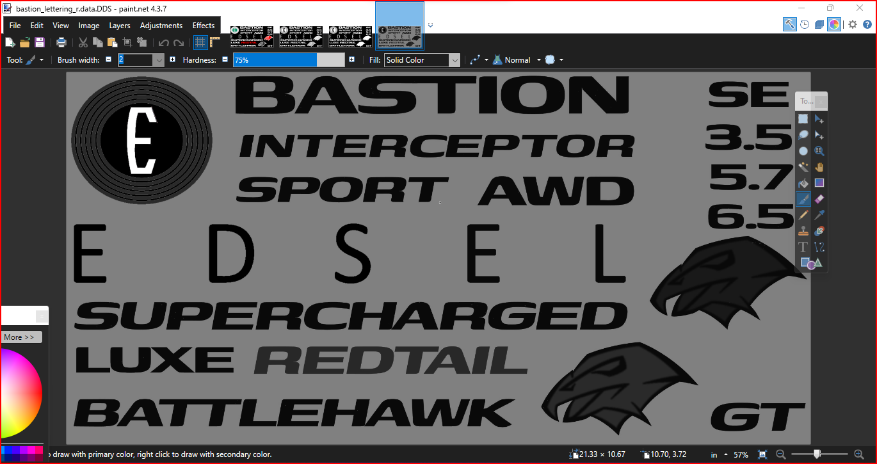Undo the last action
Viewport: 877px width, 464px height.
click(164, 43)
